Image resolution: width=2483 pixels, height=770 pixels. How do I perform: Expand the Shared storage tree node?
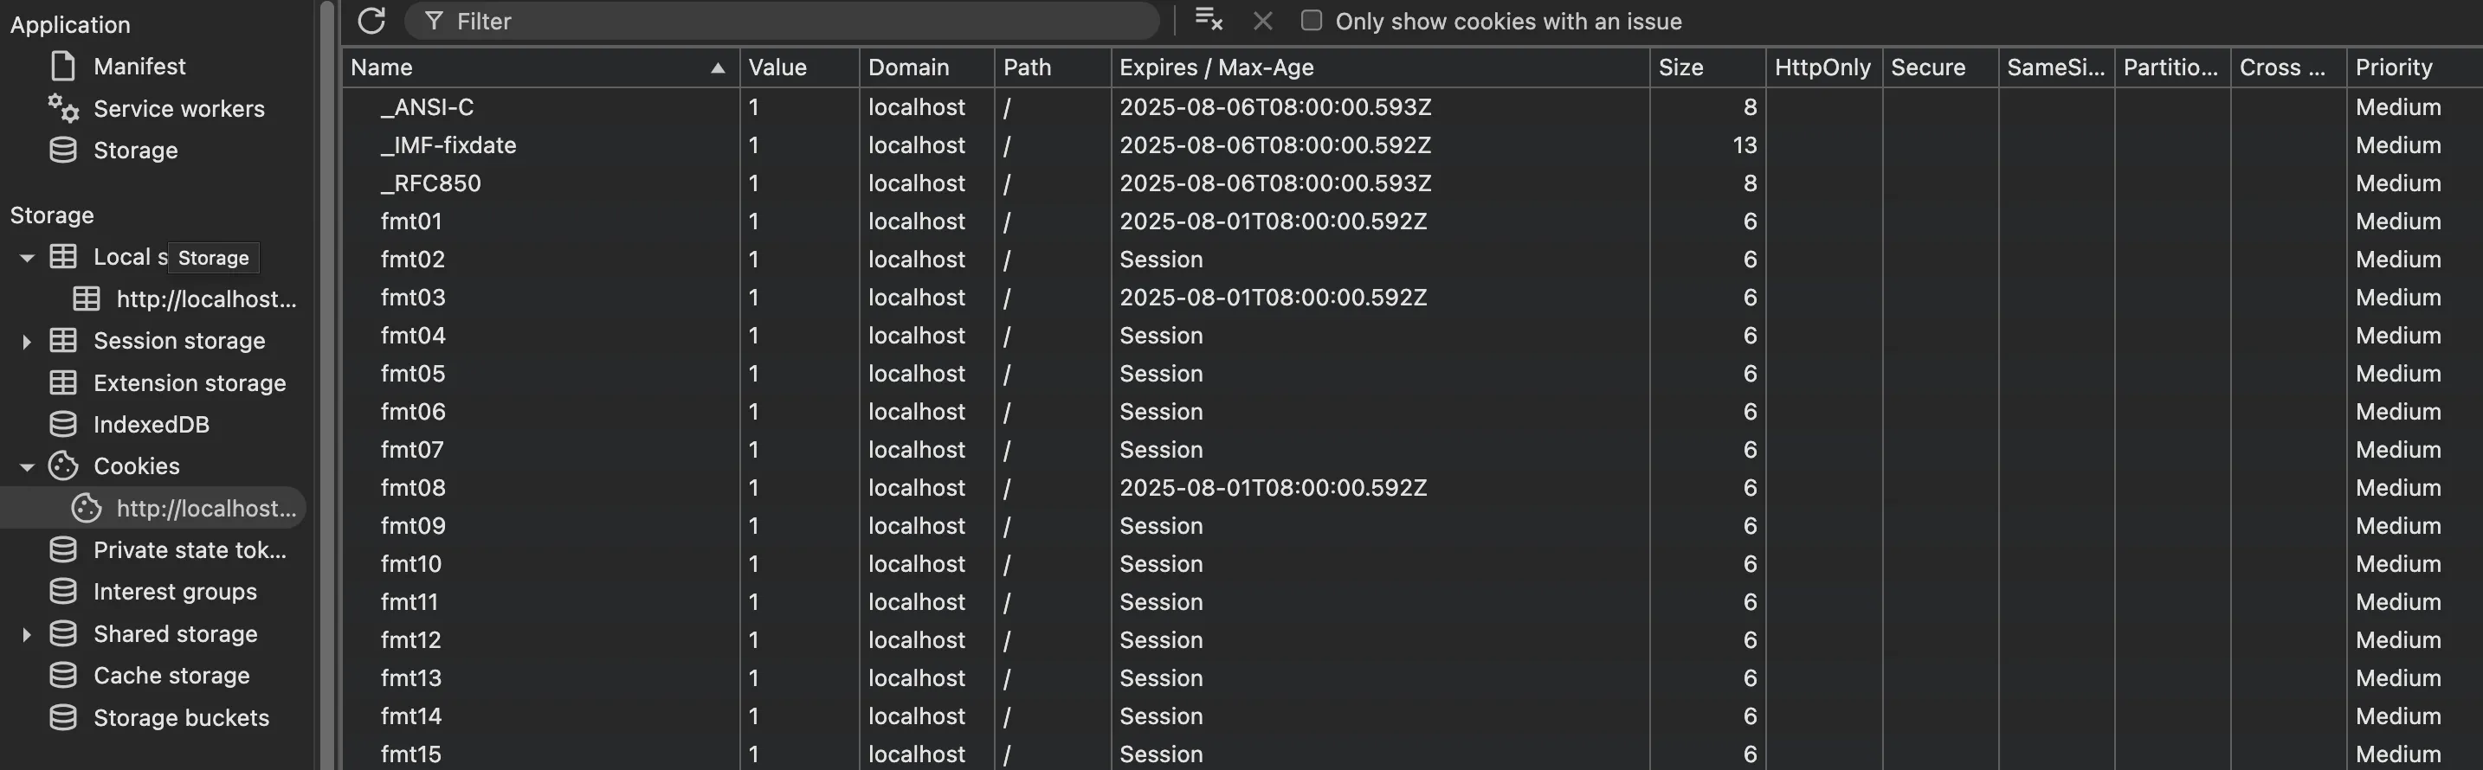[27, 634]
